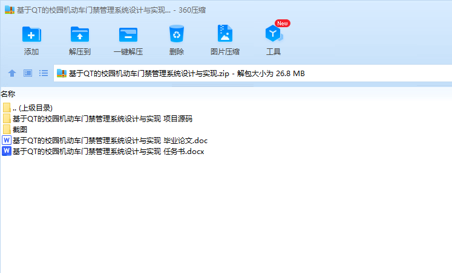
Task: Click the 一键解压 text label
Action: pyautogui.click(x=128, y=52)
